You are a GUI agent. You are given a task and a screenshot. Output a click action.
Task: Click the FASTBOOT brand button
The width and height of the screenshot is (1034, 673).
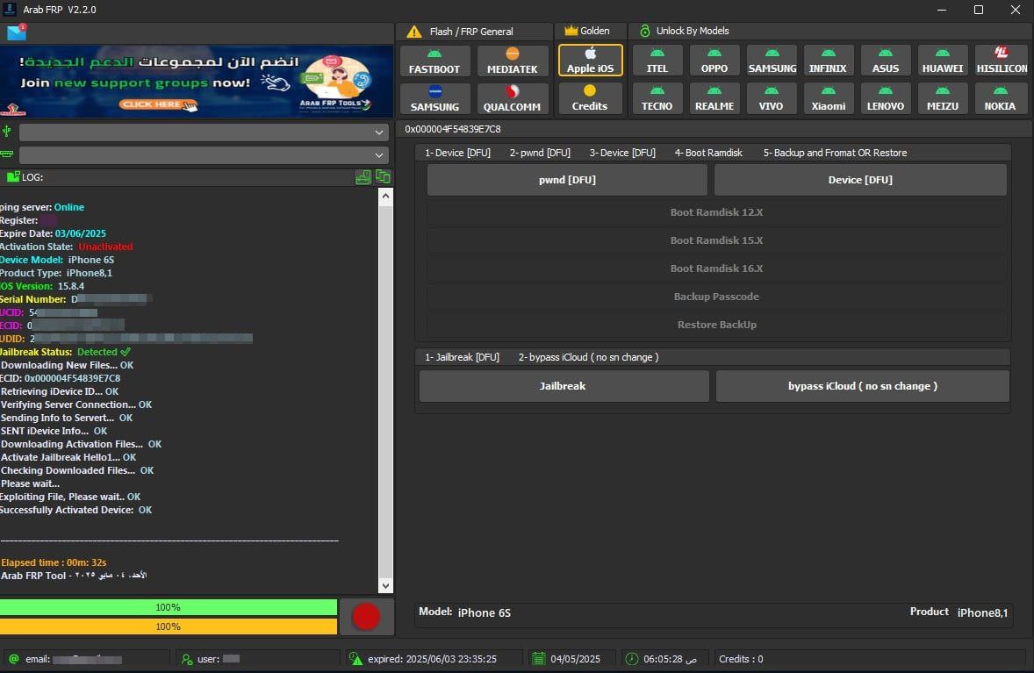[434, 61]
